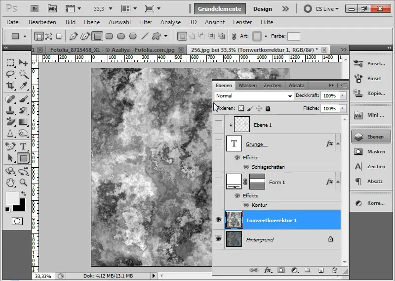Toggle lock all for the layer

pos(268,108)
